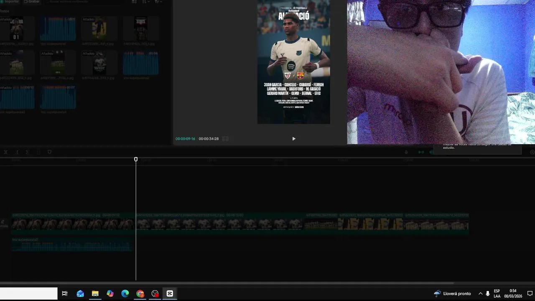Toggle the preview grid icon beside the timecode
The width and height of the screenshot is (535, 301).
tap(225, 139)
